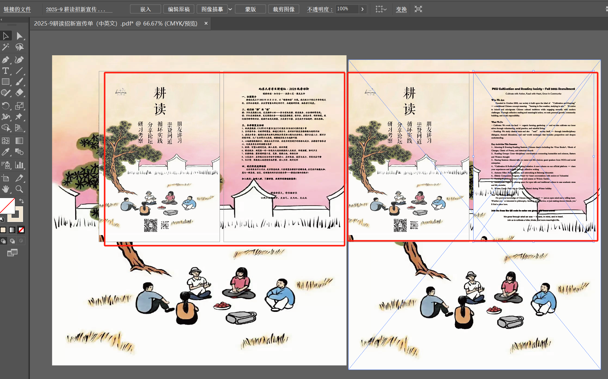The image size is (608, 379).
Task: Select the Zoom tool
Action: (19, 189)
